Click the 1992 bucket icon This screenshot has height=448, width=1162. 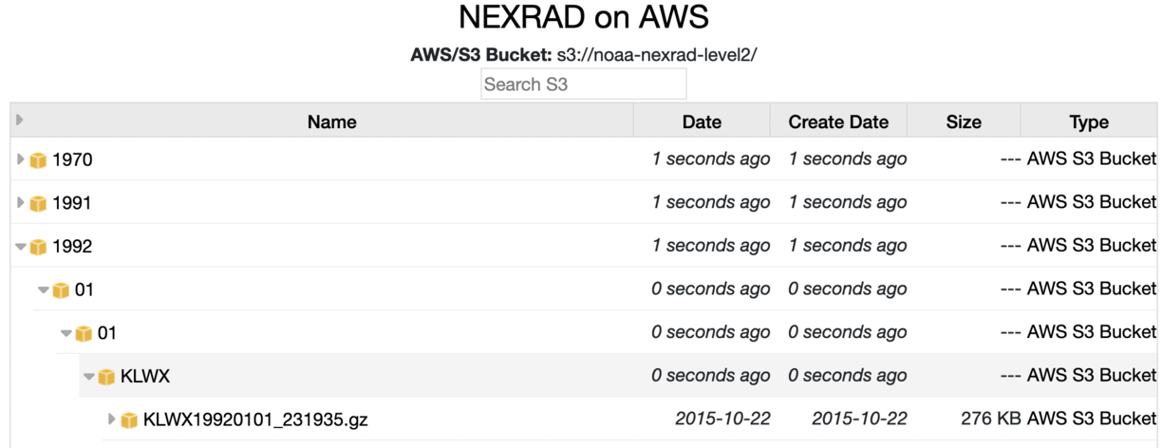(x=39, y=247)
